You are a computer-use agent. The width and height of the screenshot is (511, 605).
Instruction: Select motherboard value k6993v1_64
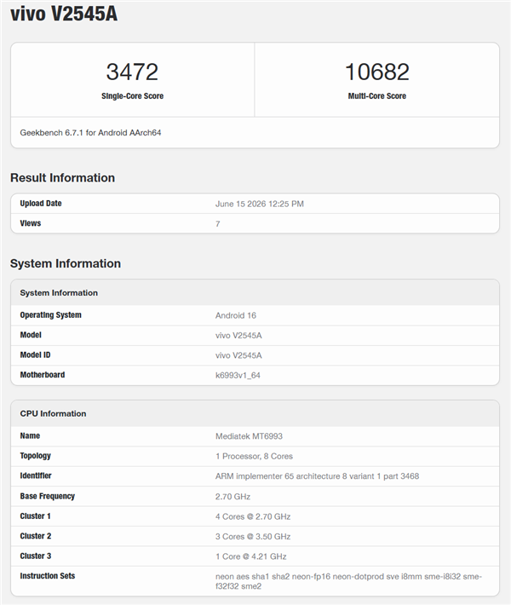[238, 375]
